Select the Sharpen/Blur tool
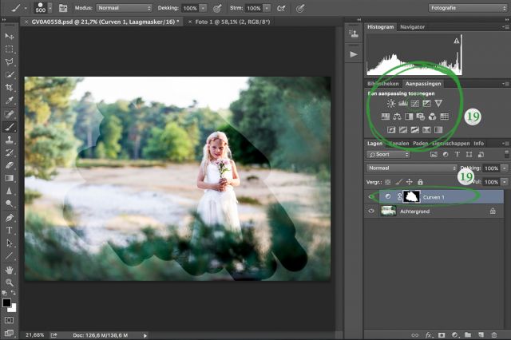The height and width of the screenshot is (340, 511). click(x=9, y=191)
